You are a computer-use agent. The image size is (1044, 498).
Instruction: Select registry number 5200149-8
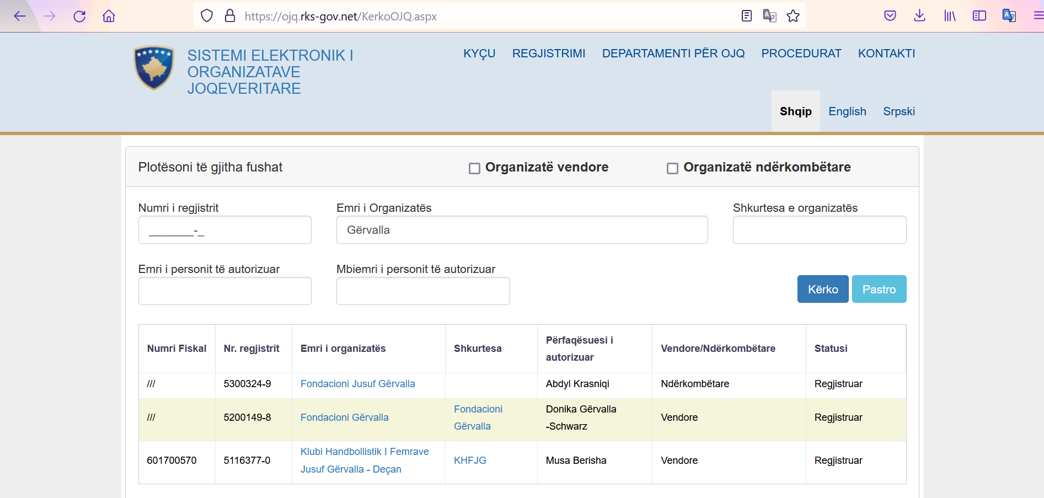point(247,417)
